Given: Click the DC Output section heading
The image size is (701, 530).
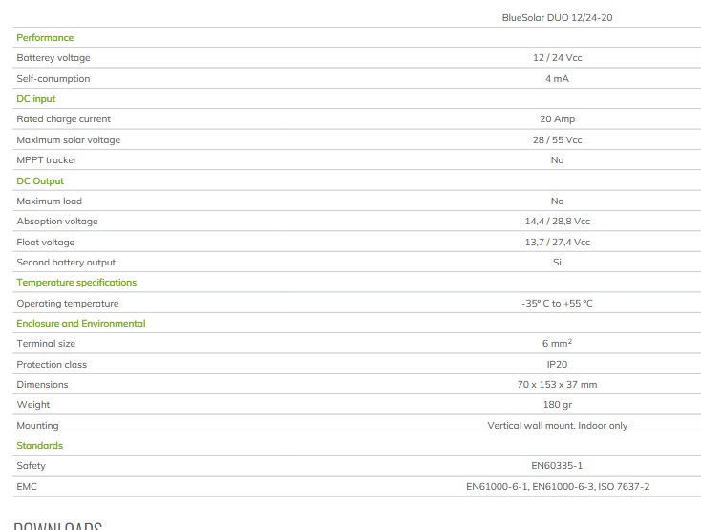Looking at the screenshot, I should tap(40, 181).
